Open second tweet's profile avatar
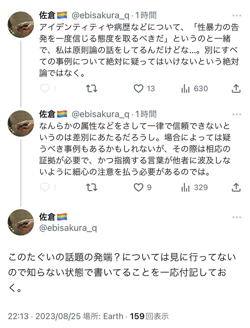This screenshot has width=250, height=328. tap(21, 124)
